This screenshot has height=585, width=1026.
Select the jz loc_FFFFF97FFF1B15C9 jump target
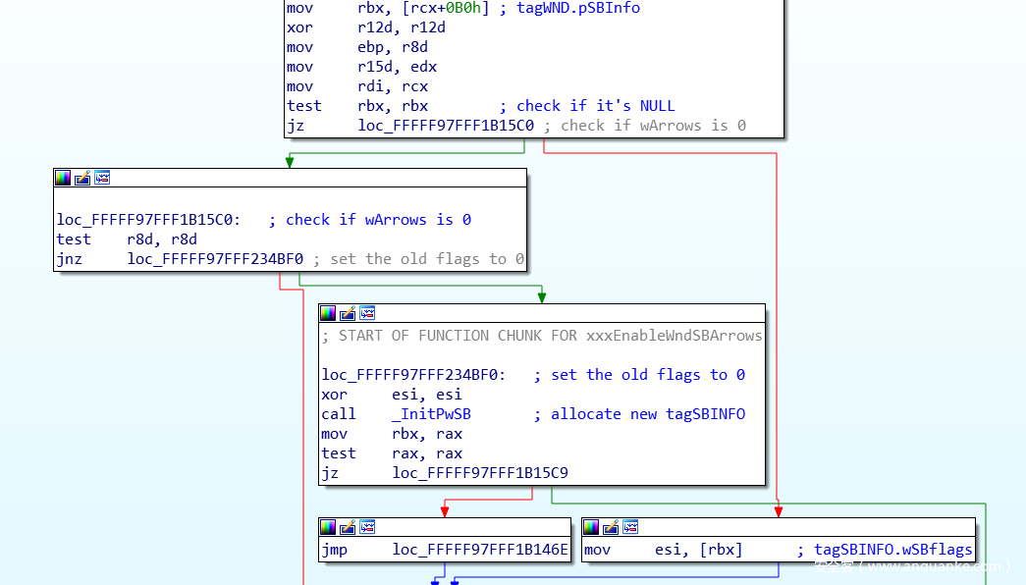coord(479,473)
